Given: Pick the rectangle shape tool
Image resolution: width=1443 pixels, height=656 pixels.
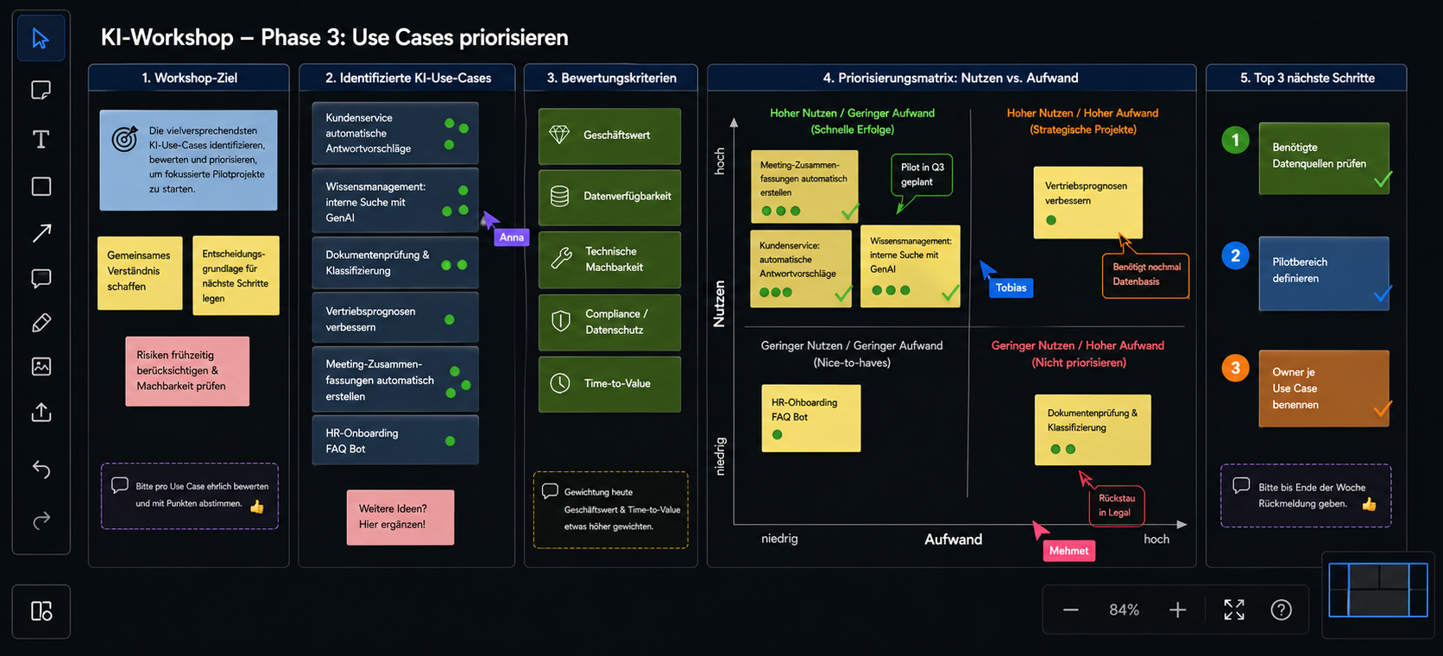Looking at the screenshot, I should 41,186.
